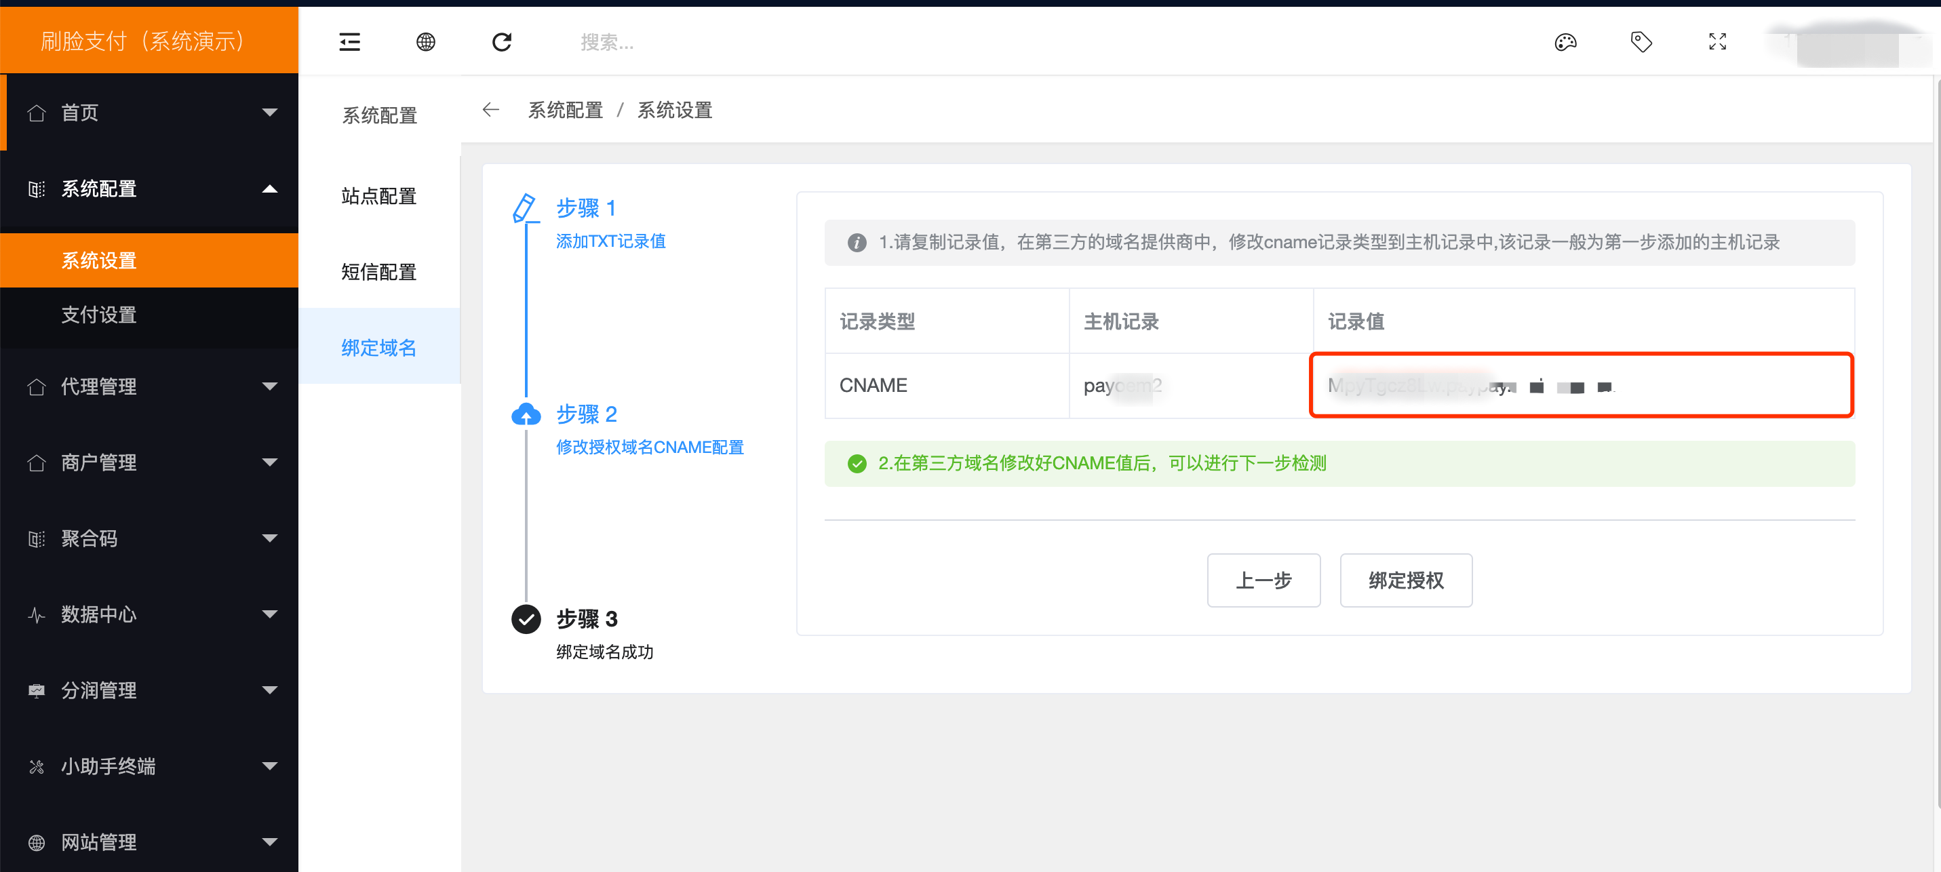Screen dimensions: 1941x872
Task: Click the cloud upload icon for 步骤 2
Action: click(x=526, y=414)
